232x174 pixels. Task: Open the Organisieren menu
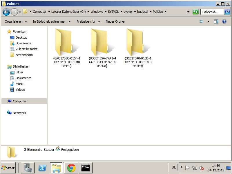(16, 21)
